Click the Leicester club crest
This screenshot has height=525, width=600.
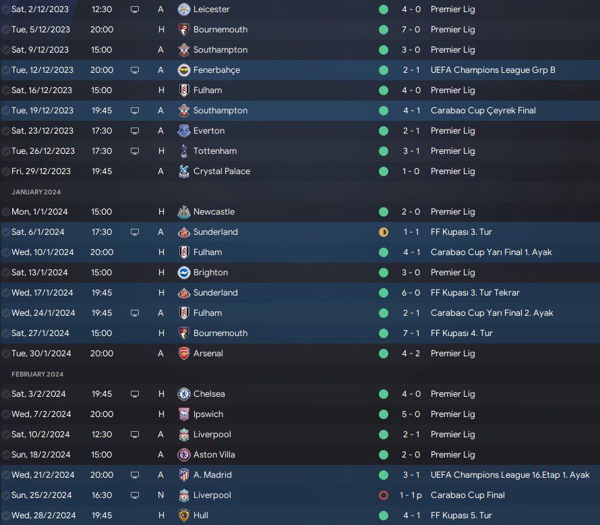coord(184,9)
